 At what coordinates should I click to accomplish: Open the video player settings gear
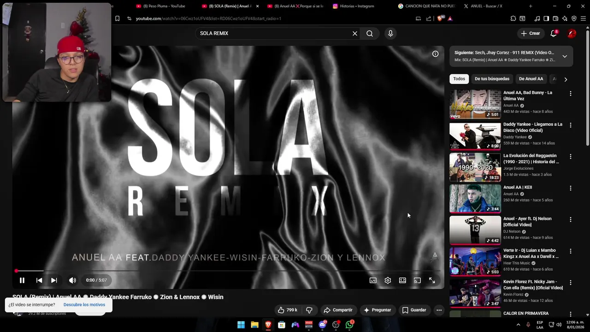tap(388, 280)
